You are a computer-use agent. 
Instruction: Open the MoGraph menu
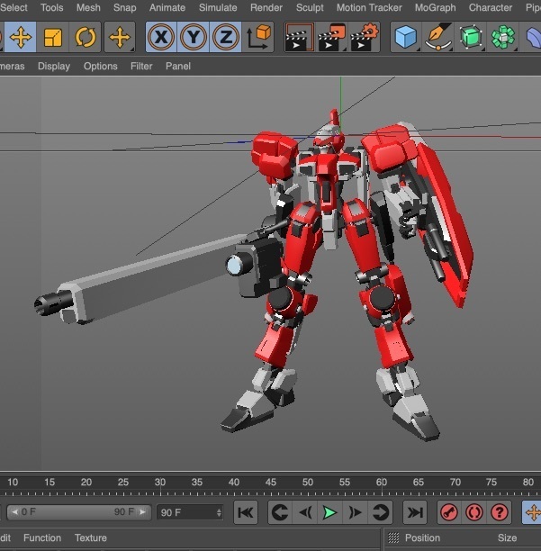435,7
